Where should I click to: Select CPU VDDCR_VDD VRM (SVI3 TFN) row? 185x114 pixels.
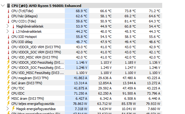[x=84, y=47]
